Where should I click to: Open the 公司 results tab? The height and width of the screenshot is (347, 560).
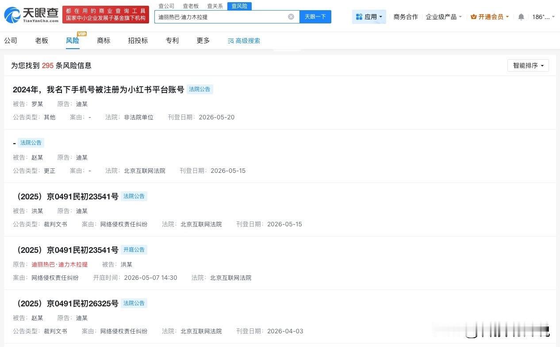coord(11,41)
